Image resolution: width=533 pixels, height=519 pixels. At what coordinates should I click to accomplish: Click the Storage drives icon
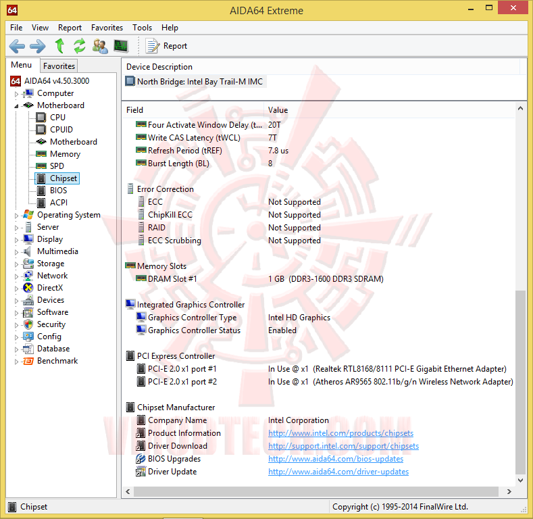28,264
